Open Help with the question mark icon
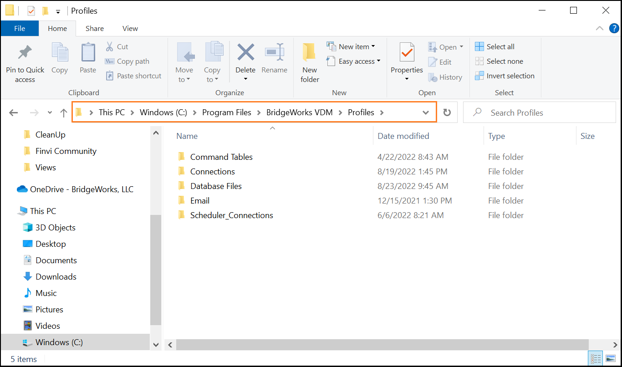The image size is (622, 367). pos(614,29)
